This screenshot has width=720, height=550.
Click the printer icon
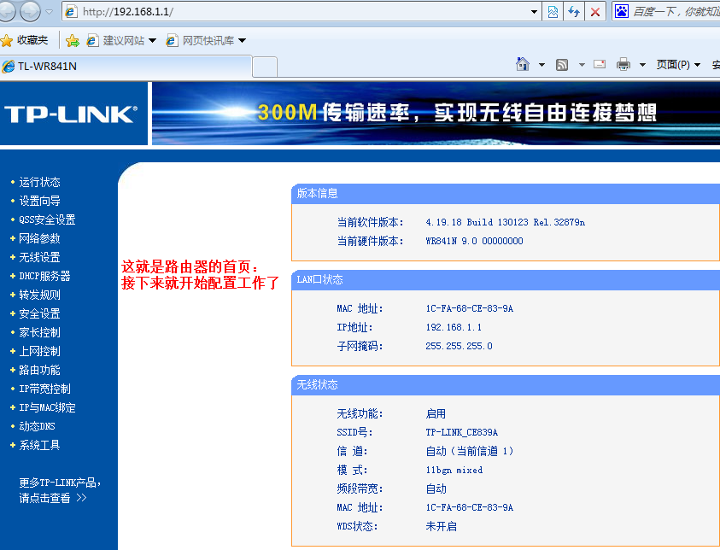coord(623,64)
